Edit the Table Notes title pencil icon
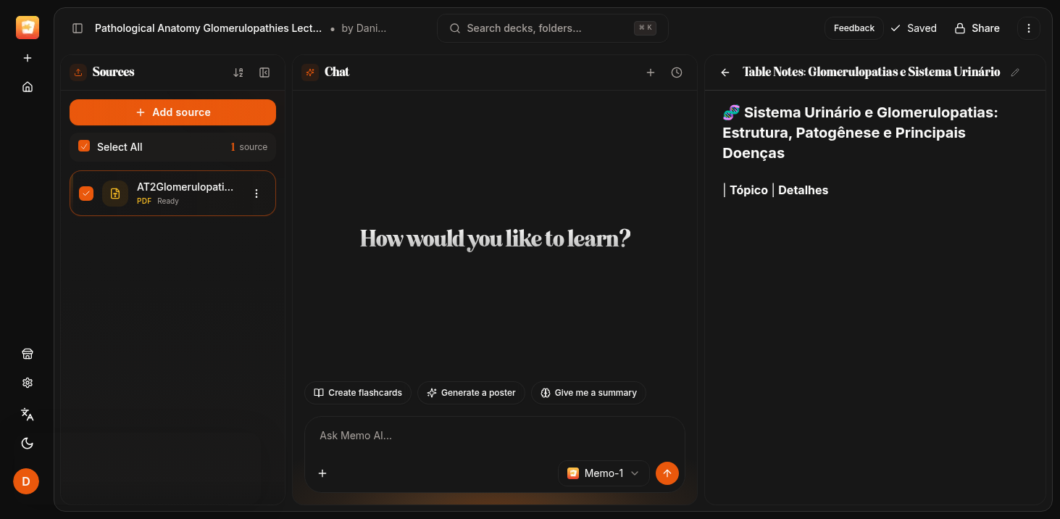This screenshot has height=519, width=1060. [x=1015, y=72]
